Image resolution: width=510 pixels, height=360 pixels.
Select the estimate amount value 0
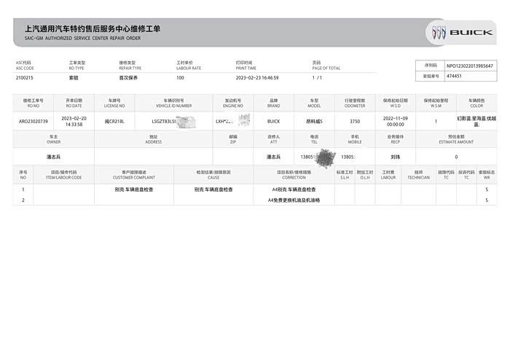point(456,157)
